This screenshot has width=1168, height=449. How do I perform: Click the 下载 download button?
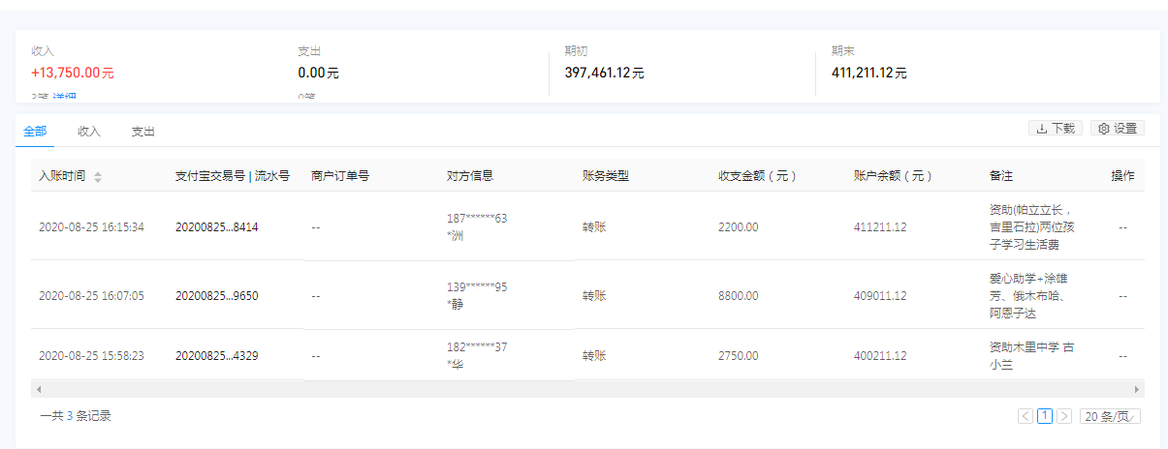(1056, 128)
